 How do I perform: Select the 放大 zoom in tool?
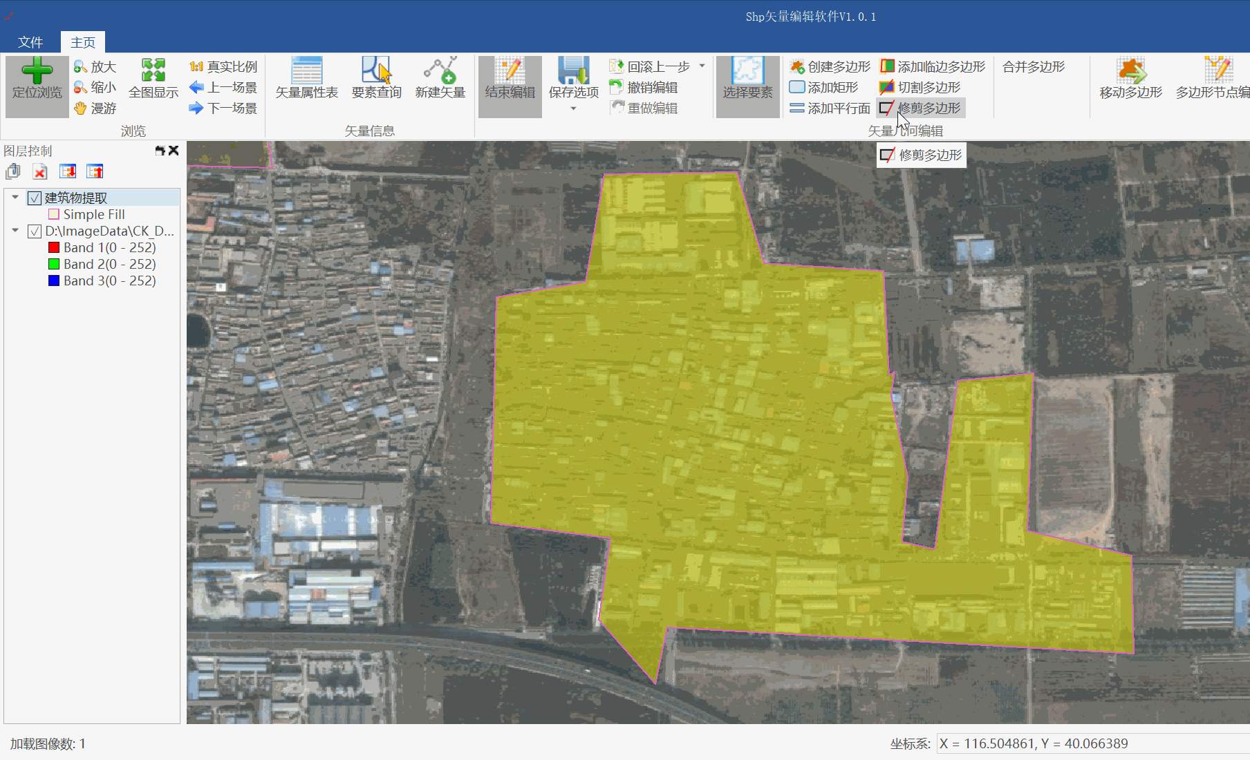point(95,67)
